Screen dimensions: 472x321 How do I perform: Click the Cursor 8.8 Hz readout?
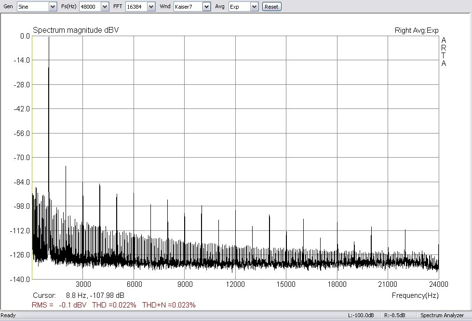78,295
